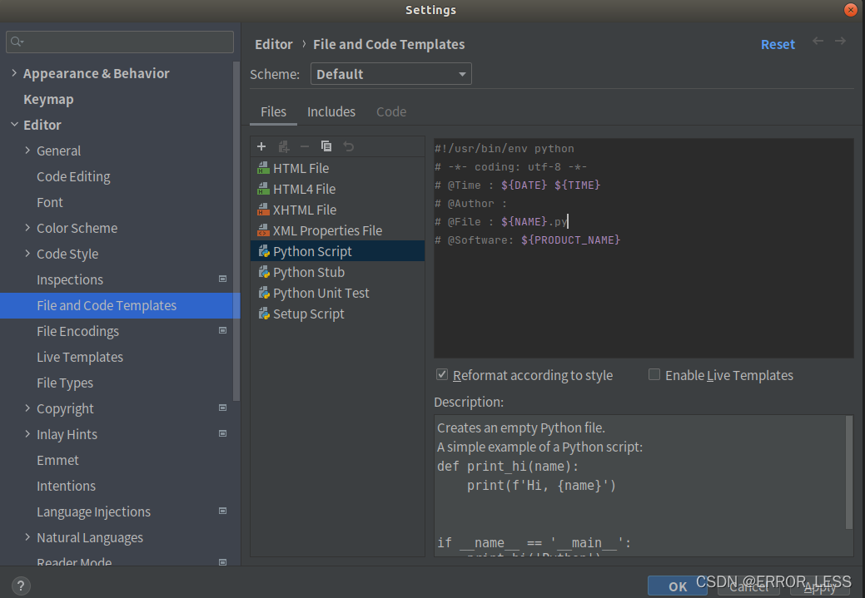Click the Remove Template minus icon

[x=305, y=146]
